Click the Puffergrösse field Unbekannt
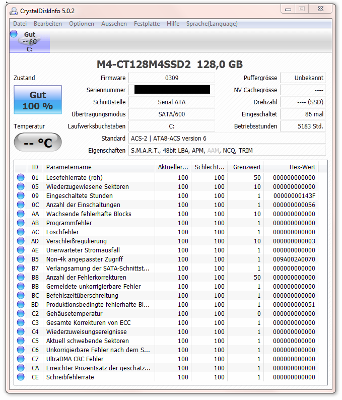The width and height of the screenshot is (342, 400). [x=303, y=78]
